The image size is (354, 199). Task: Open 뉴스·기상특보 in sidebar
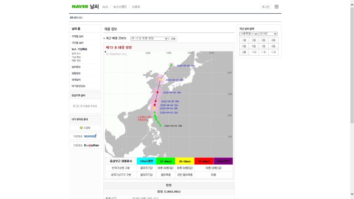tap(79, 49)
